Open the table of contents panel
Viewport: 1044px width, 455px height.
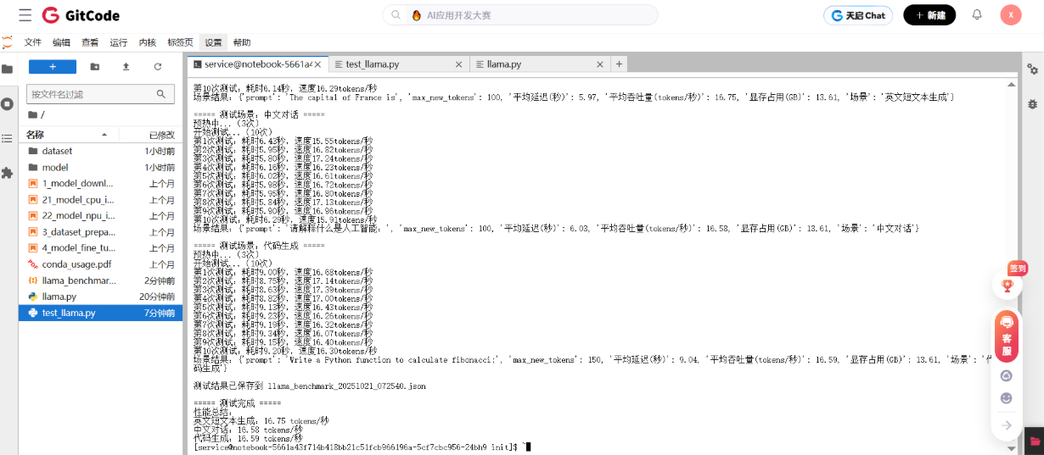click(8, 138)
